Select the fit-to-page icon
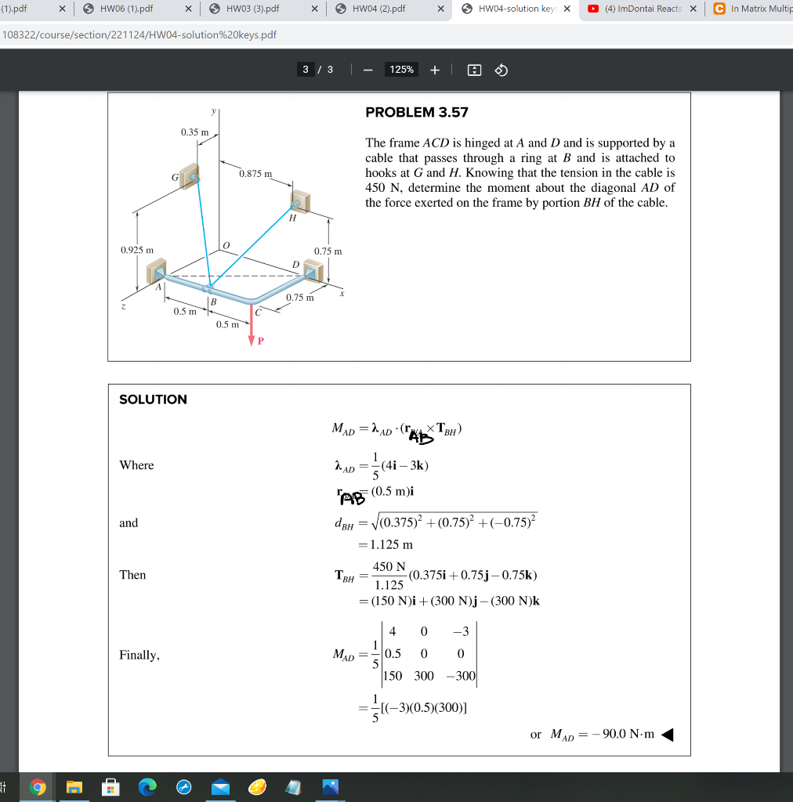Screen dimensions: 793x802 click(476, 70)
